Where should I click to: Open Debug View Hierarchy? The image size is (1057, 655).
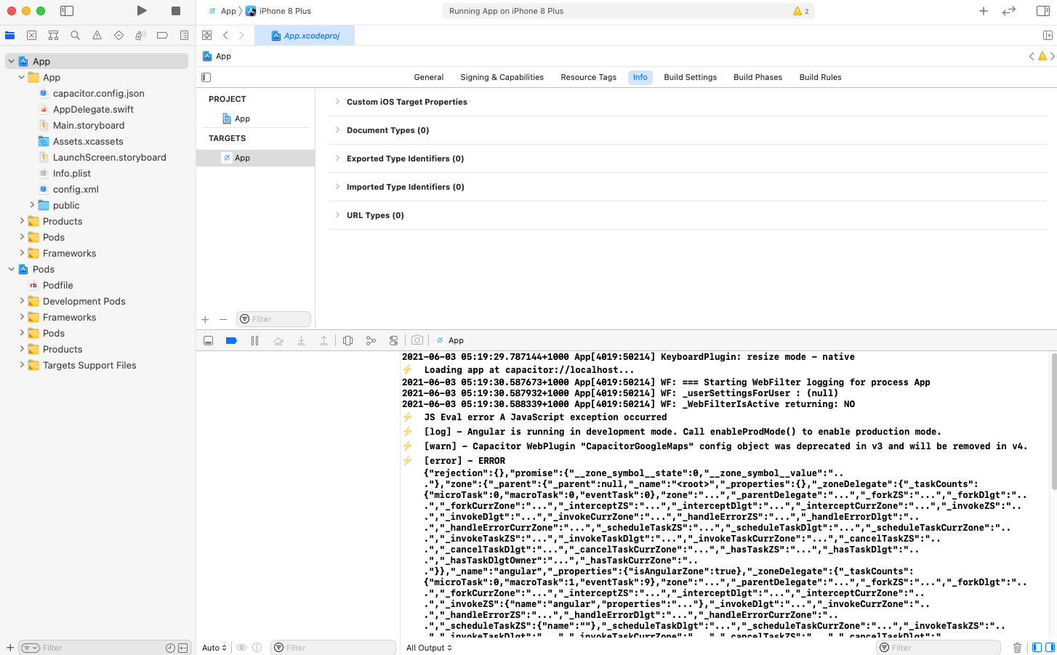[x=347, y=340]
